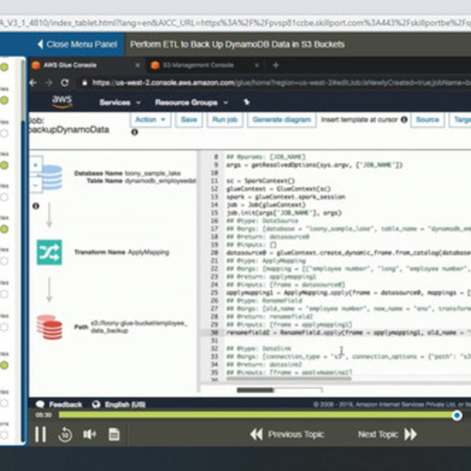Click the Transform Name ApplyMapping label
Screen dimensions: 471x471
tap(121, 252)
